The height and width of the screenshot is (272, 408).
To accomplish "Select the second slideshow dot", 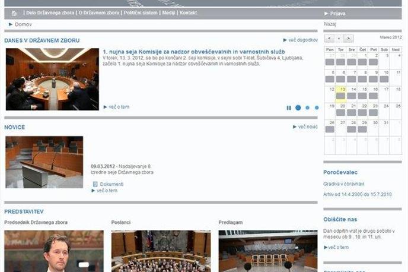I will [308, 107].
